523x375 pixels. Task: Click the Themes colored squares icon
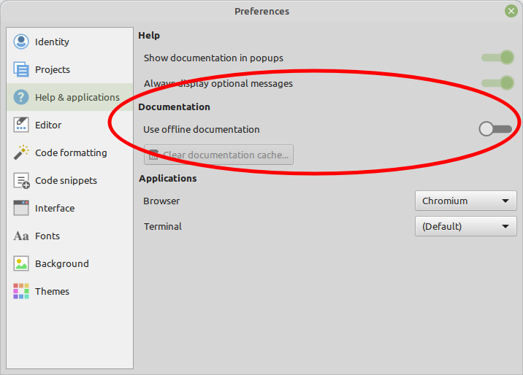(x=21, y=291)
